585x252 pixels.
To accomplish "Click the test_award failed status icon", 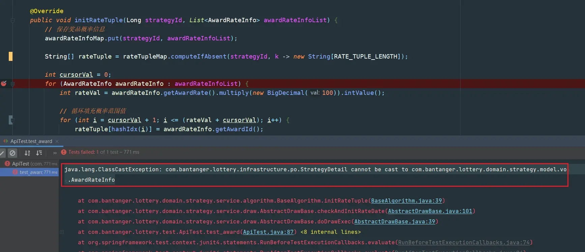I will tap(15, 172).
